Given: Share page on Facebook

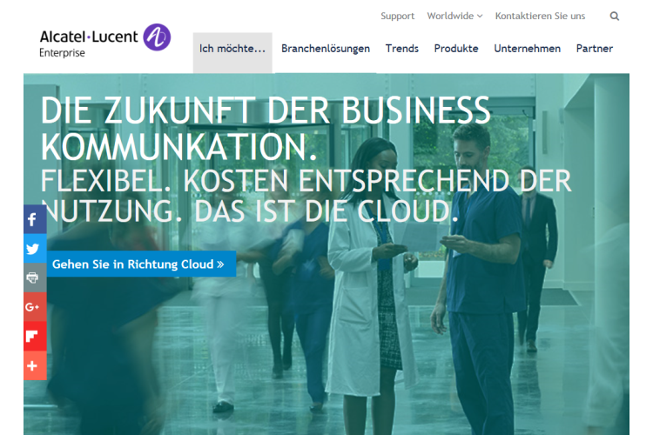Looking at the screenshot, I should coord(34,219).
